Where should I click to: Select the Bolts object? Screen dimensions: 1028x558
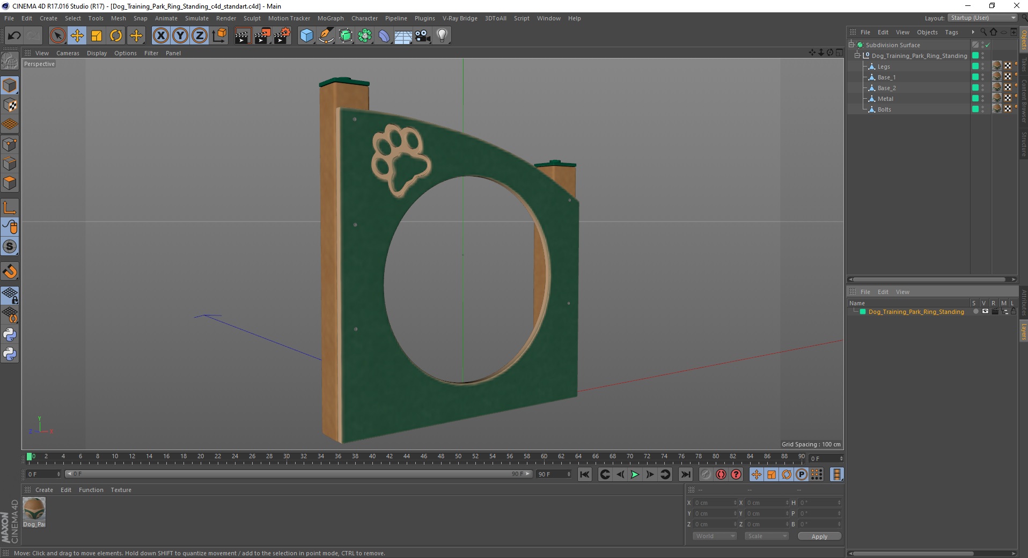tap(884, 109)
